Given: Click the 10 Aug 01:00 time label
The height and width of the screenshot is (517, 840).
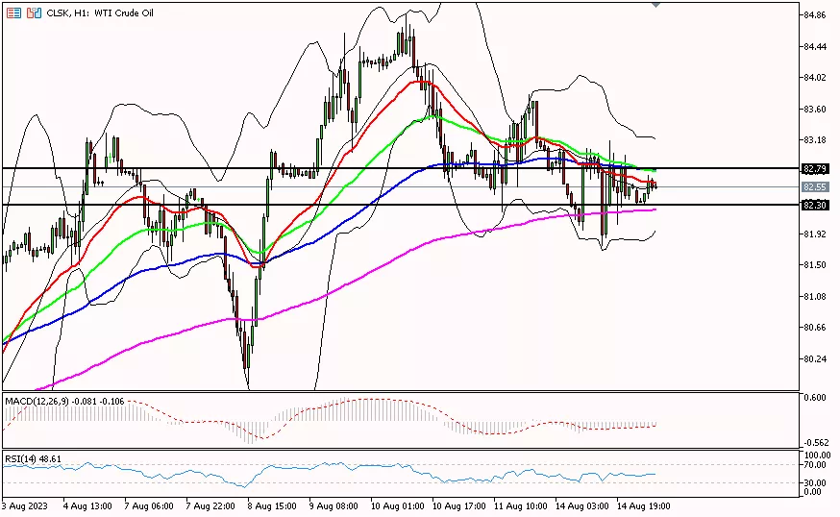Looking at the screenshot, I should point(398,506).
